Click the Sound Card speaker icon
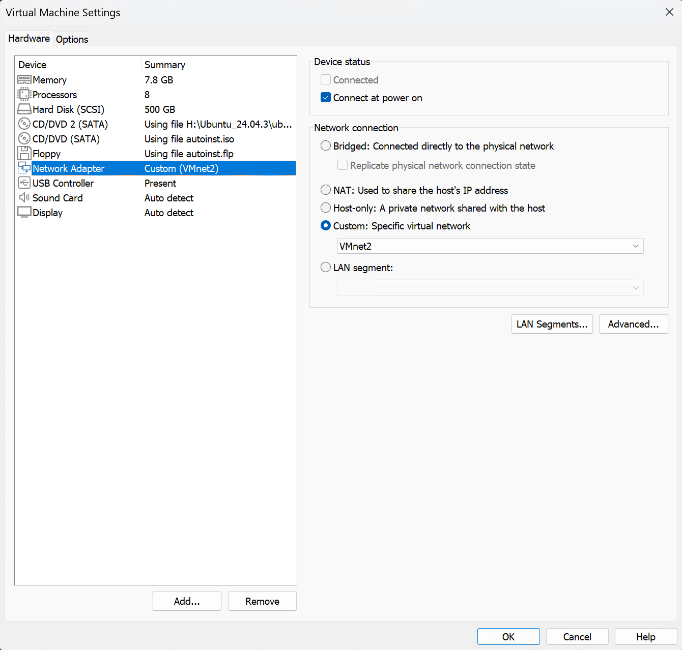Image resolution: width=682 pixels, height=650 pixels. (24, 198)
